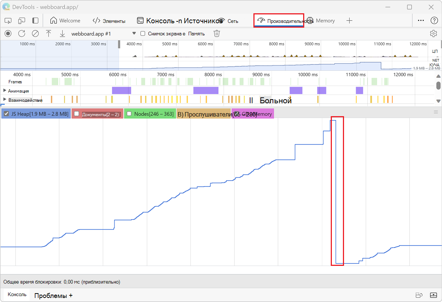Open the Performance capture settings gear

coord(434,34)
